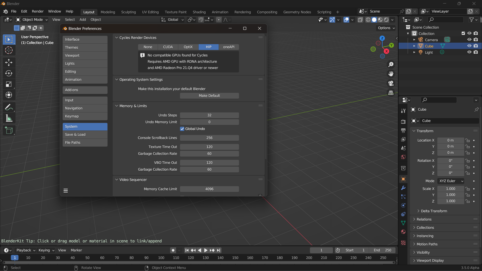Toggle proportional editing in header
Image resolution: width=482 pixels, height=271 pixels.
(219, 20)
